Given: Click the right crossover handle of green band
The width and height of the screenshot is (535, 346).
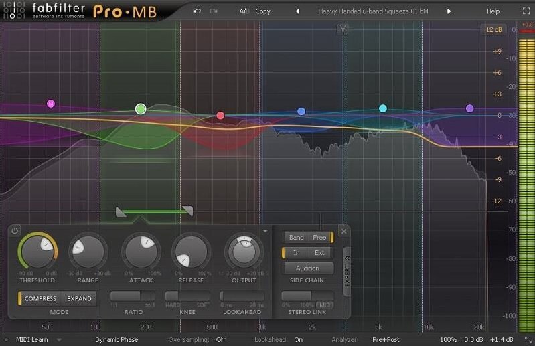Looking at the screenshot, I should [x=187, y=211].
